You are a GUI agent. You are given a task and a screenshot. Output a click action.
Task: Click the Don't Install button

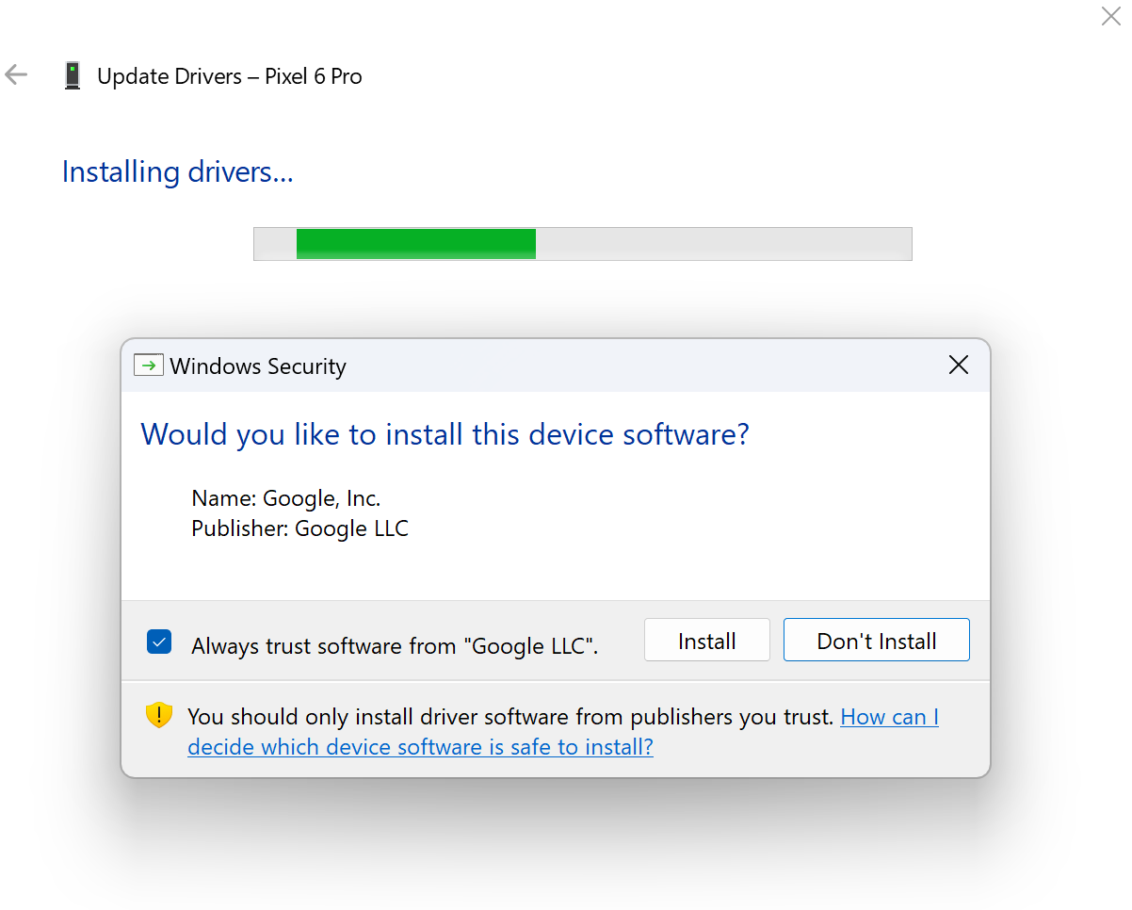[877, 641]
